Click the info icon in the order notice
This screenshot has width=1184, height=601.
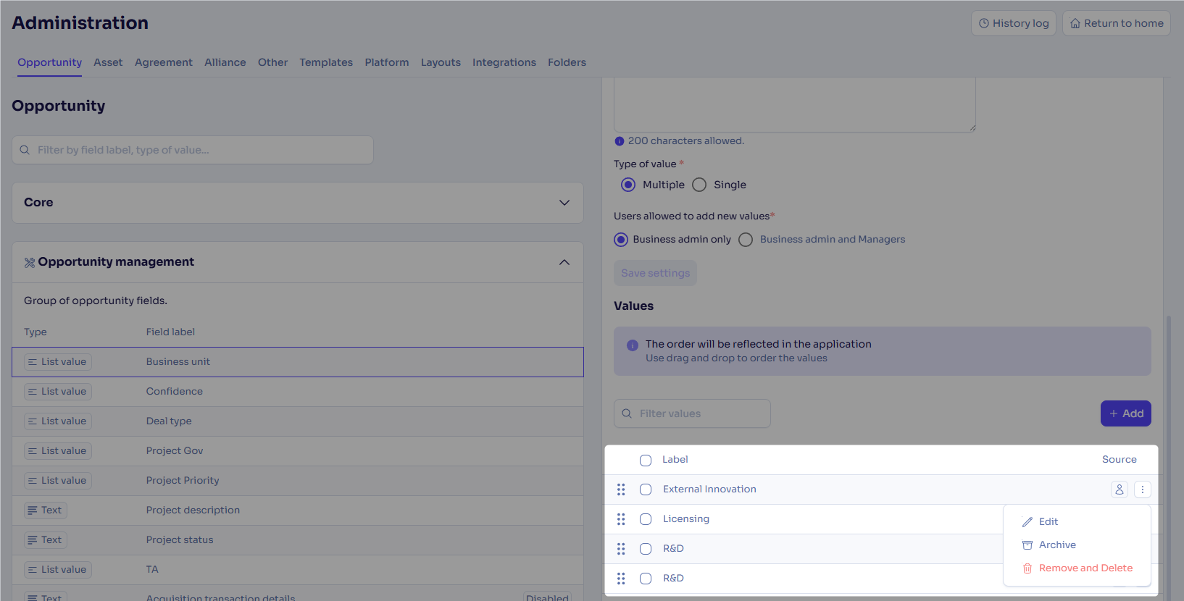click(632, 345)
